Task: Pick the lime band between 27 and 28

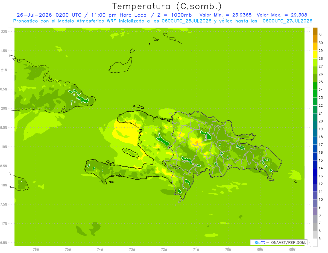Action: (x=315, y=62)
